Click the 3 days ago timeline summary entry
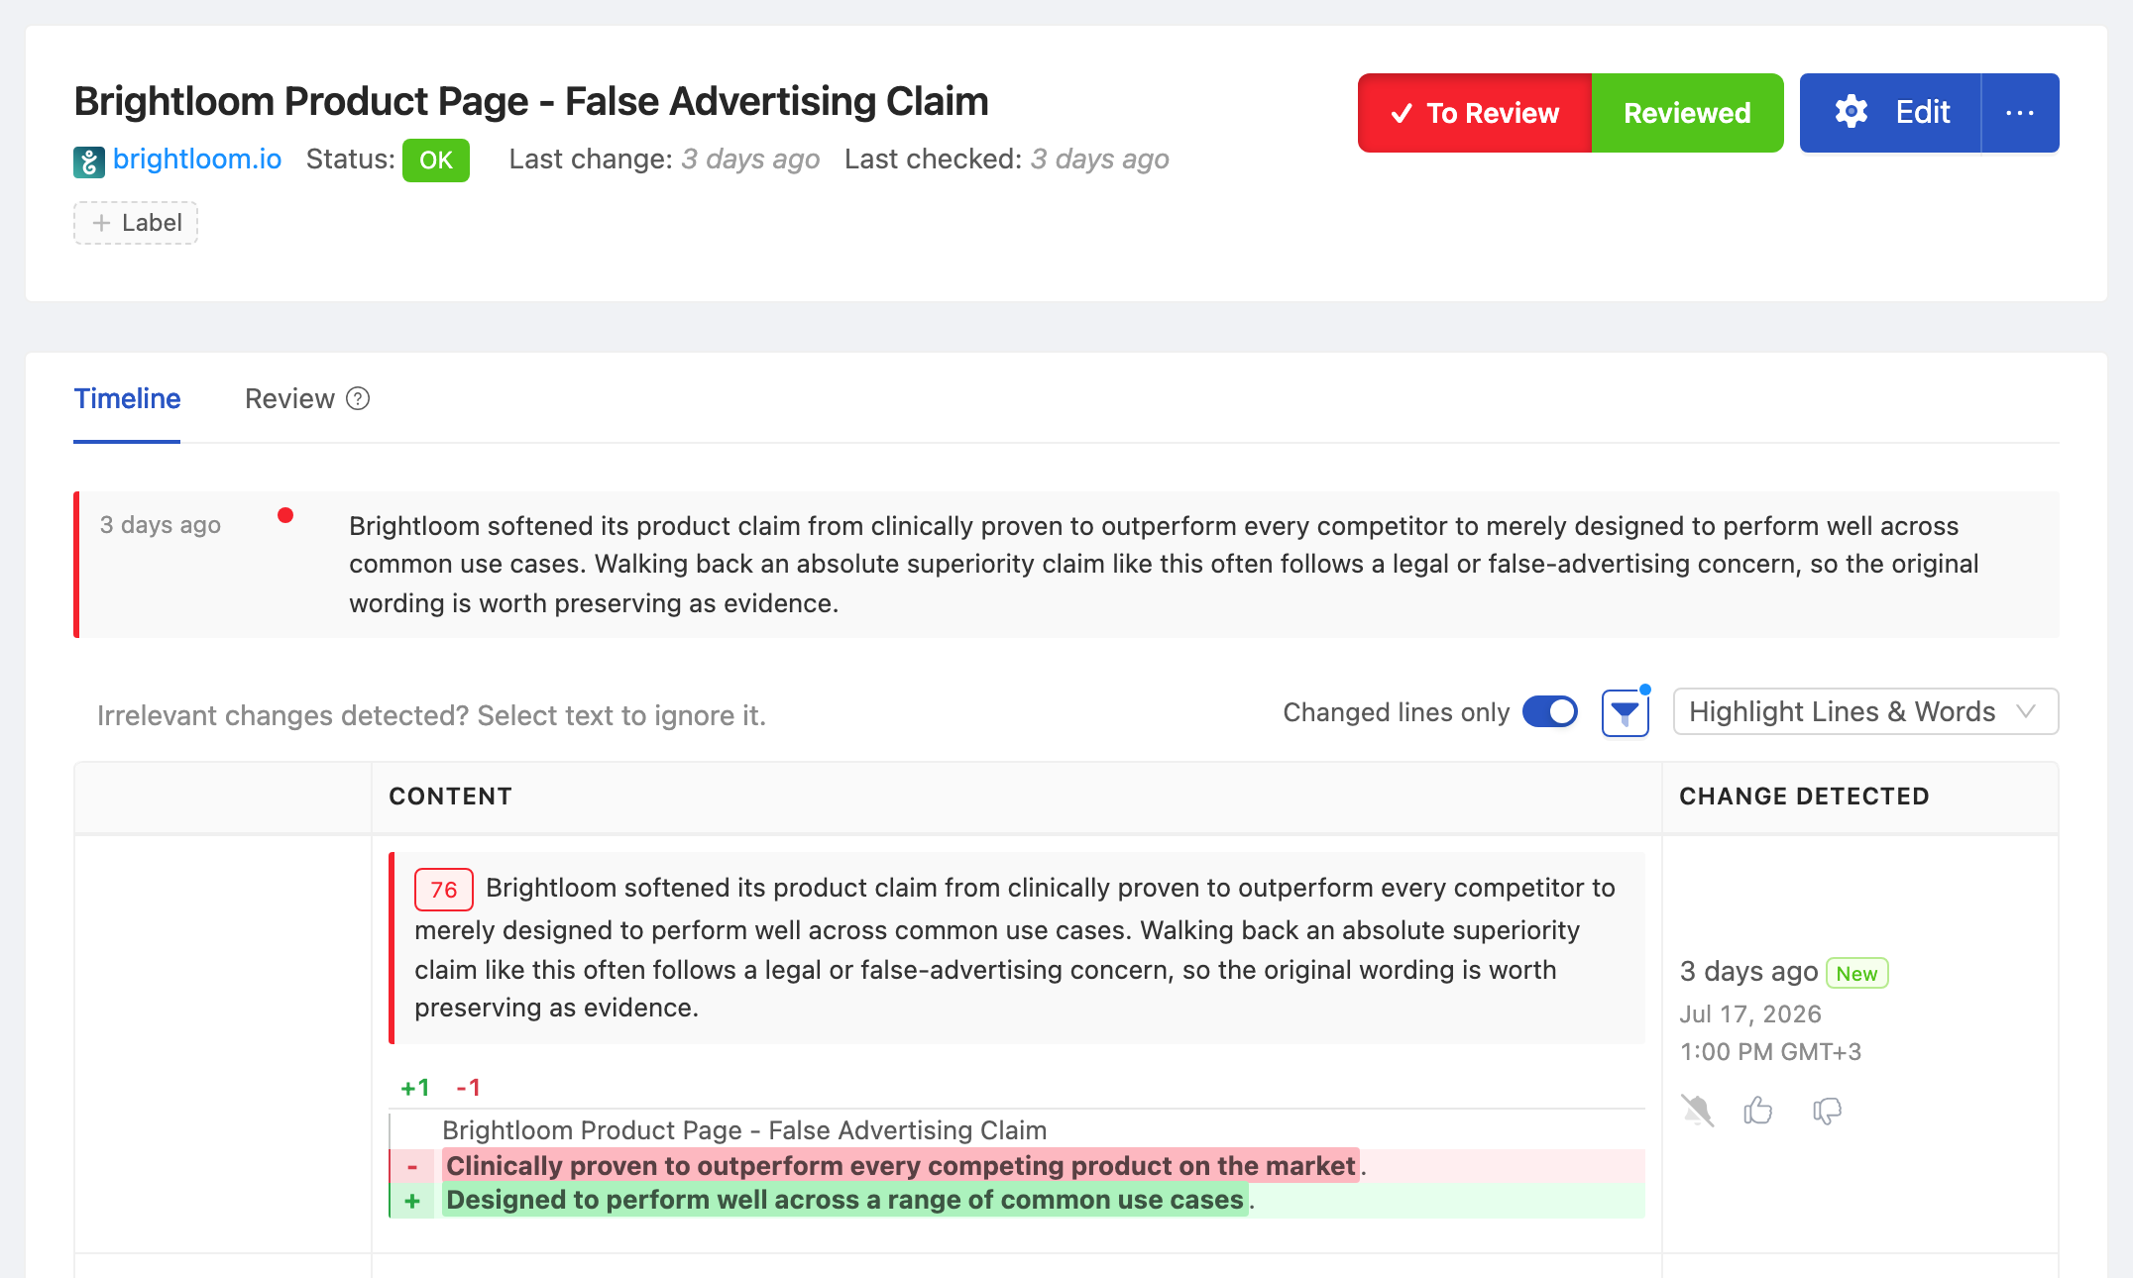 click(1066, 565)
